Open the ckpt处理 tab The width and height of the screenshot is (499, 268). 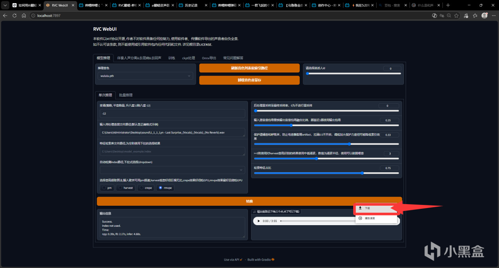pyautogui.click(x=188, y=58)
